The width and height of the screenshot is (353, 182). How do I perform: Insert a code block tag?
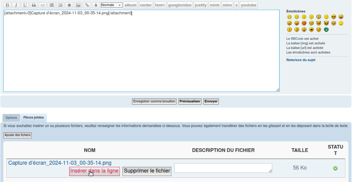tap(42, 5)
